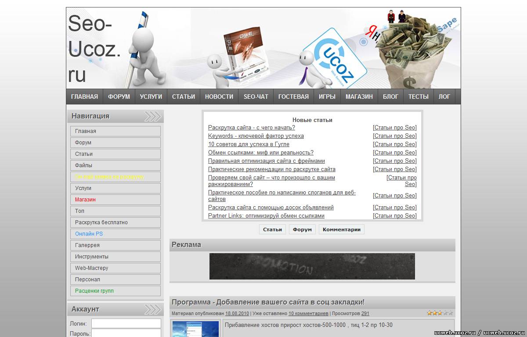The width and height of the screenshot is (527, 337).
Task: Click the Seo-Ucoz.ru site logo text
Action: point(94,49)
